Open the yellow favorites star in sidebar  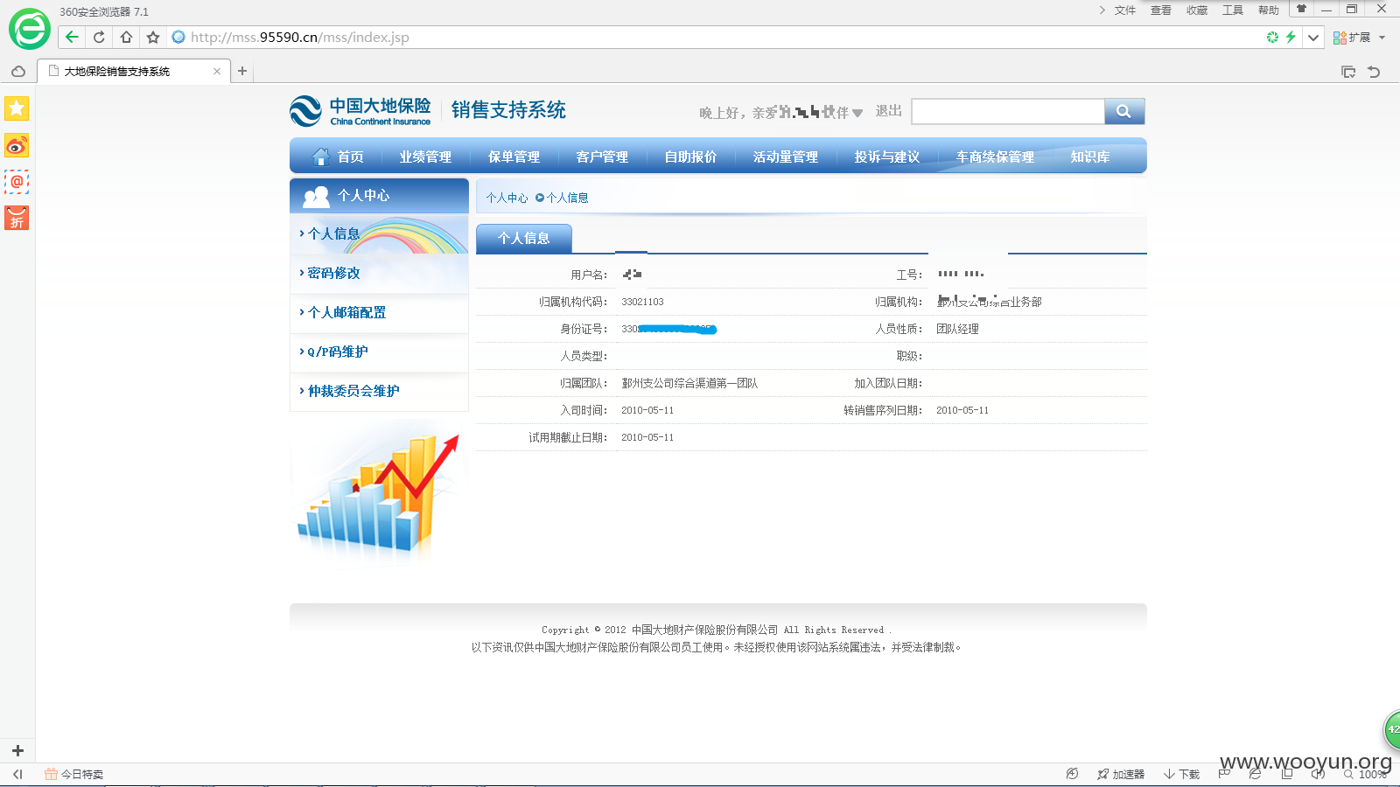[17, 108]
